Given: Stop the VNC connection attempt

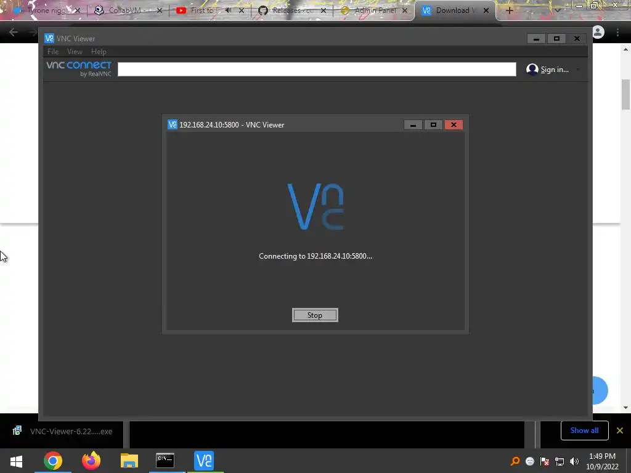Looking at the screenshot, I should click(315, 315).
